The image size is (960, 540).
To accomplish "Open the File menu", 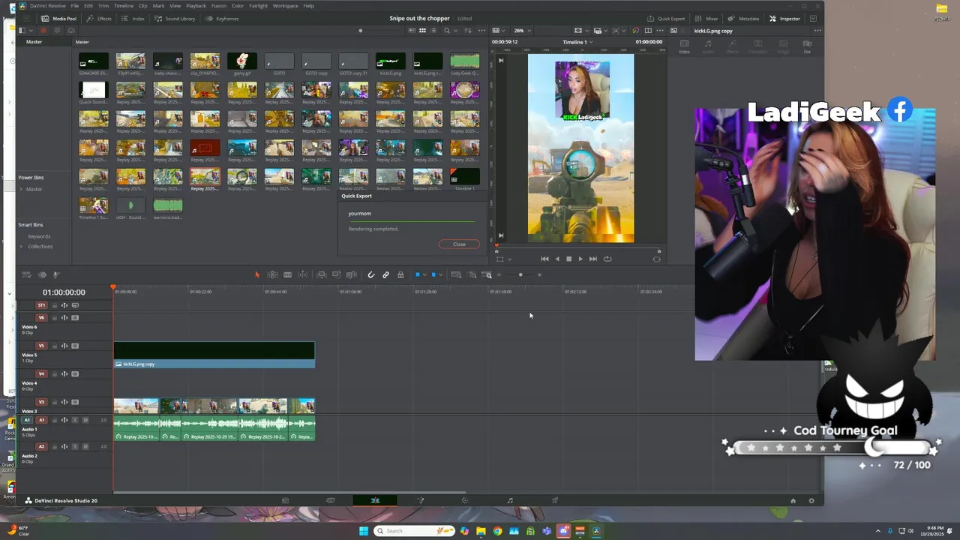I will coord(75,6).
